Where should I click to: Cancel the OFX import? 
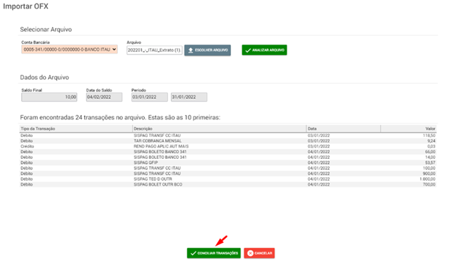pos(259,253)
